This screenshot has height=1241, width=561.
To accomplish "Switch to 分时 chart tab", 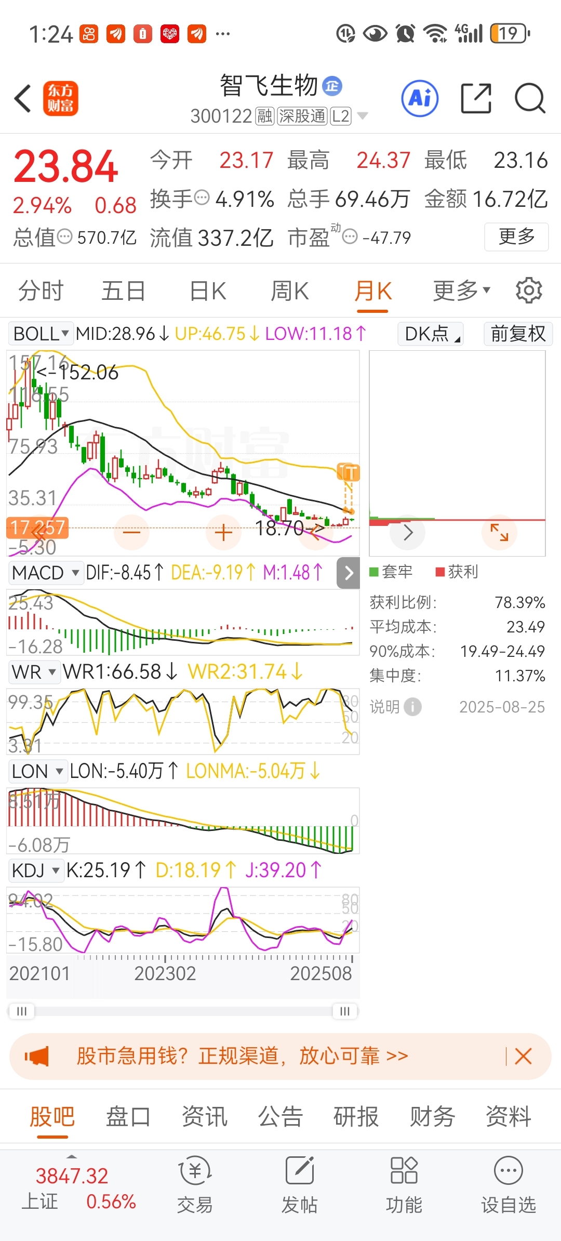I will pos(41,291).
